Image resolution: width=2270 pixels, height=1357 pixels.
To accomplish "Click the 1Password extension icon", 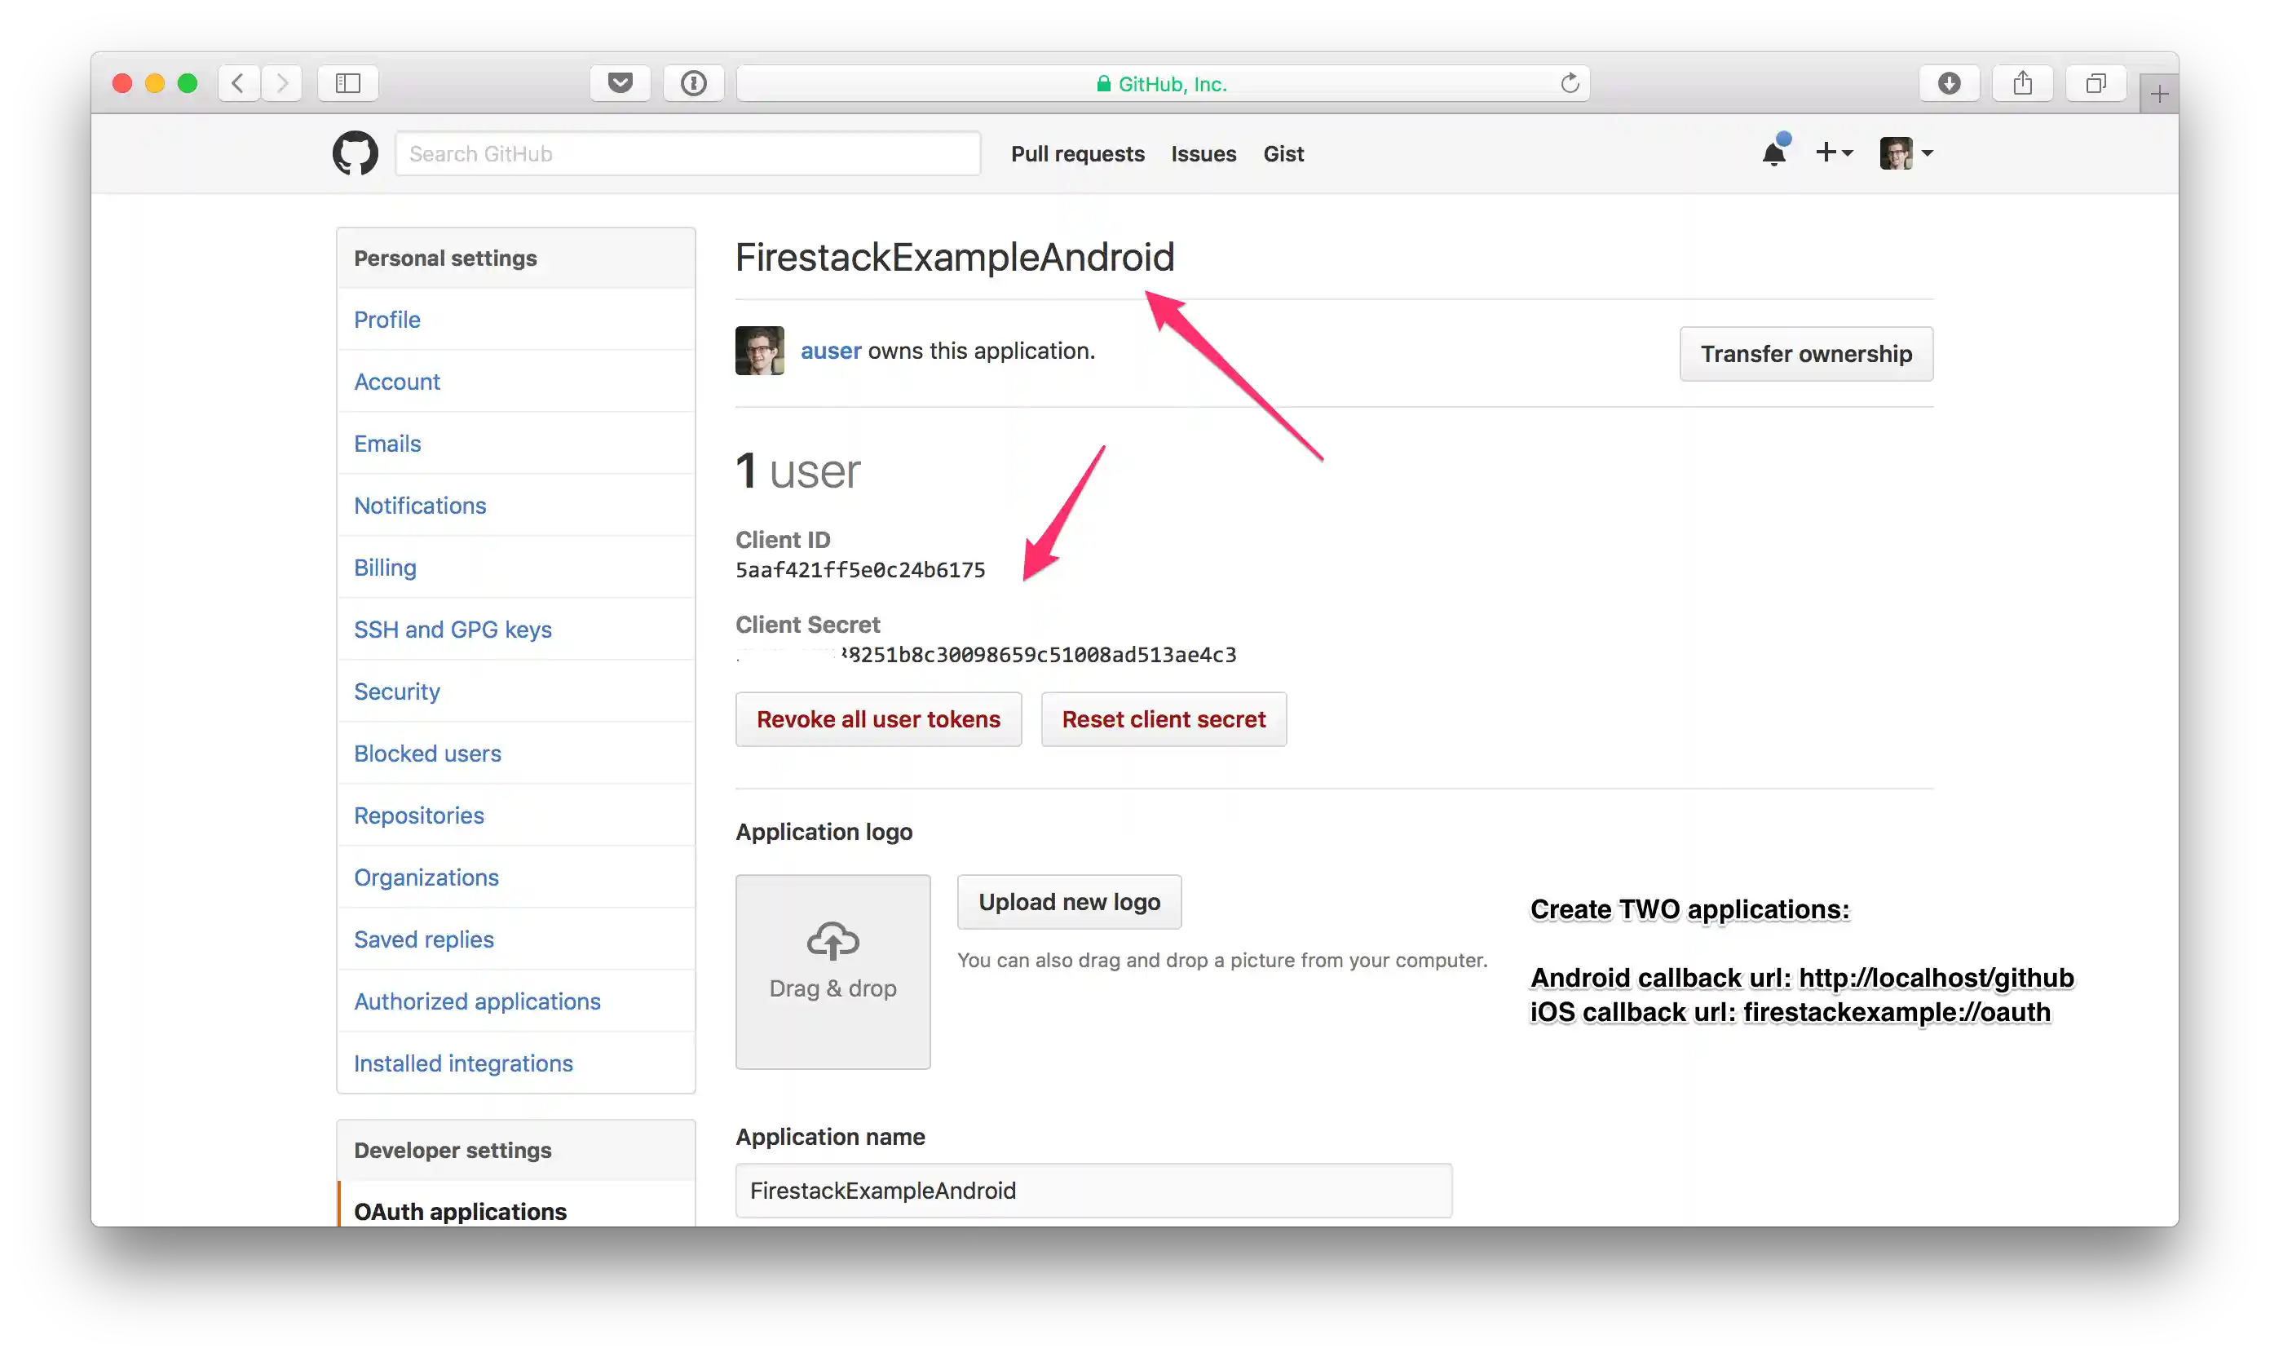I will tap(693, 83).
